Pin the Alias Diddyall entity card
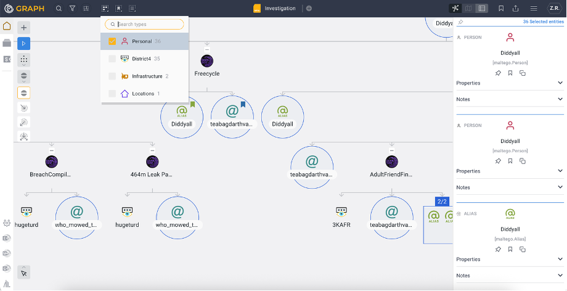This screenshot has width=567, height=291. click(x=498, y=249)
